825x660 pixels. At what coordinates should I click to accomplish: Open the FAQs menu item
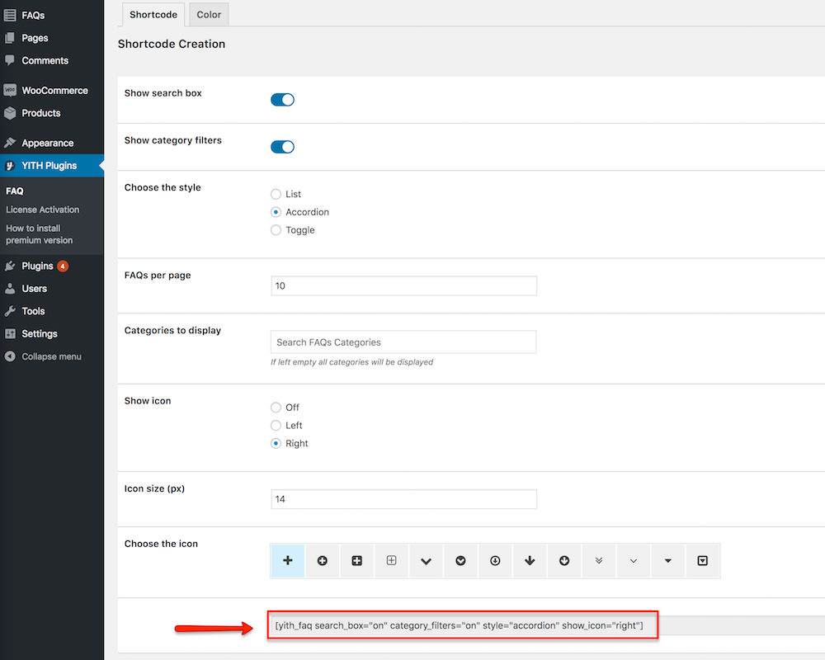pyautogui.click(x=33, y=16)
